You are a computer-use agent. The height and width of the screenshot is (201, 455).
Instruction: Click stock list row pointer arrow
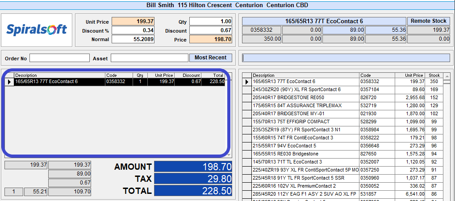pyautogui.click(x=247, y=82)
